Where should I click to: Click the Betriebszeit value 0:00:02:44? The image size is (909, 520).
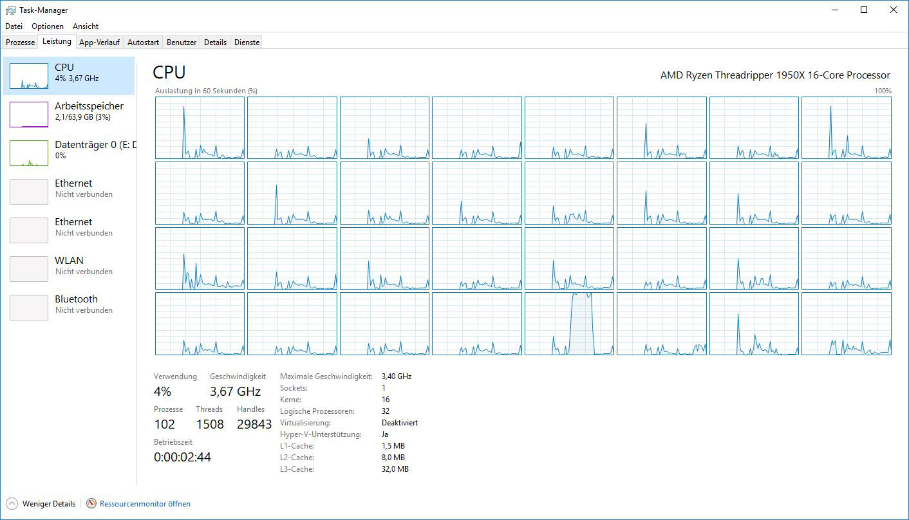(182, 458)
